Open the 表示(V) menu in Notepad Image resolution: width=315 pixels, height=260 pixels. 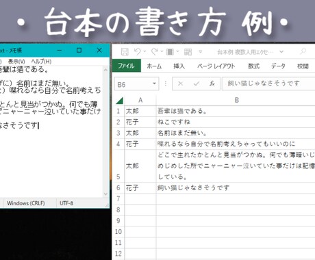16,62
